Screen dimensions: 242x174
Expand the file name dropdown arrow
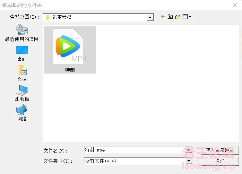pos(189,150)
